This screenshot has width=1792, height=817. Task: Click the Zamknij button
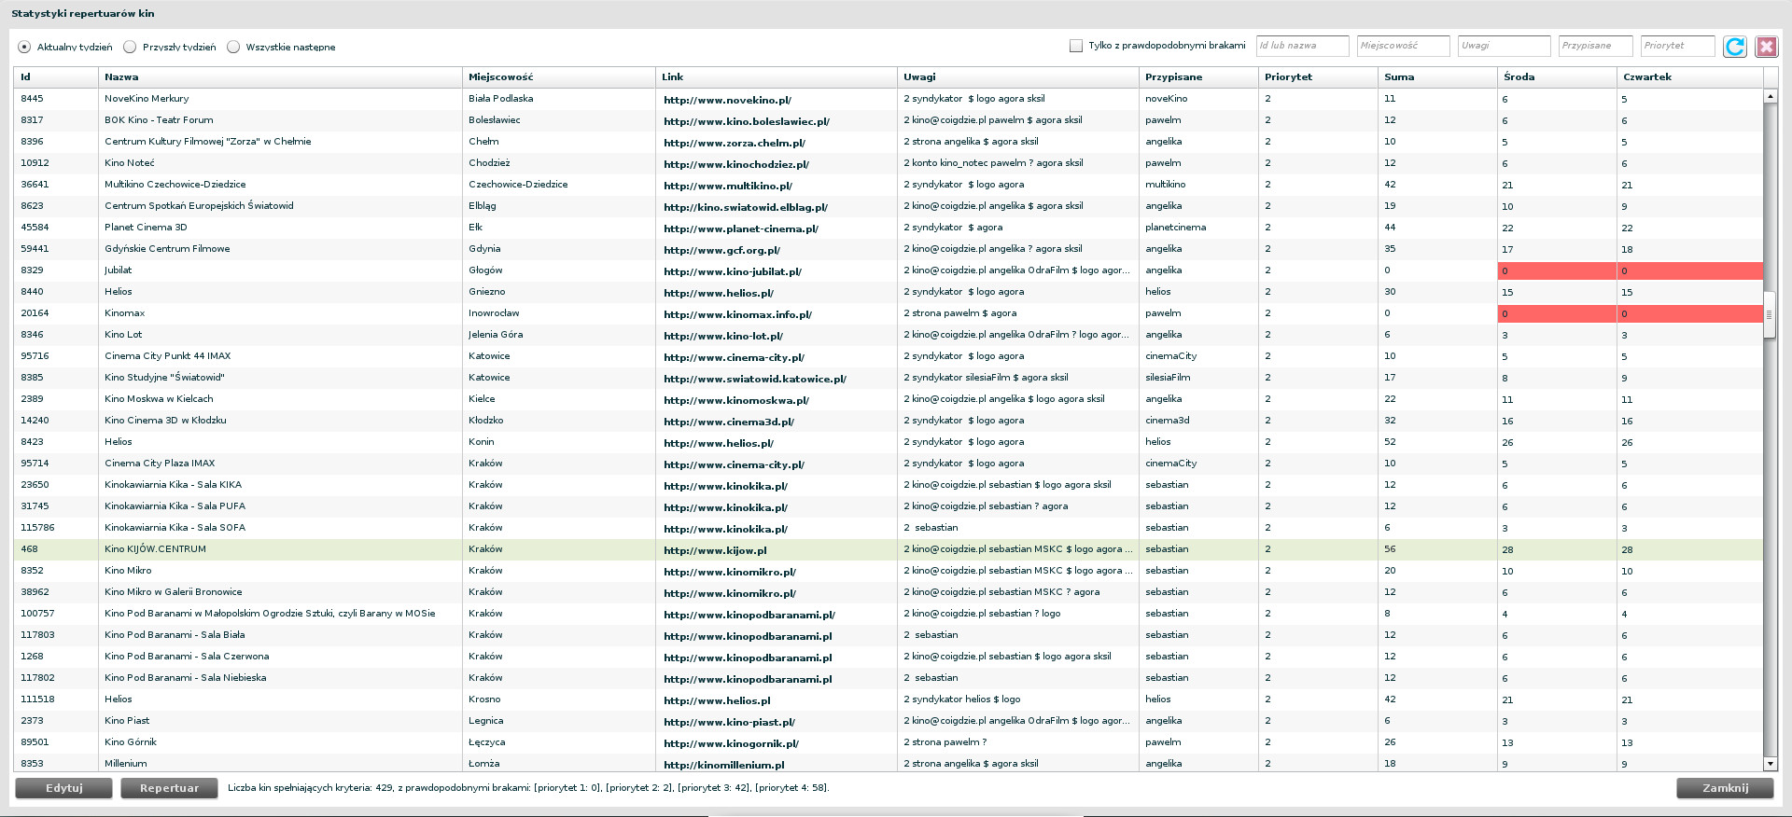(x=1725, y=788)
